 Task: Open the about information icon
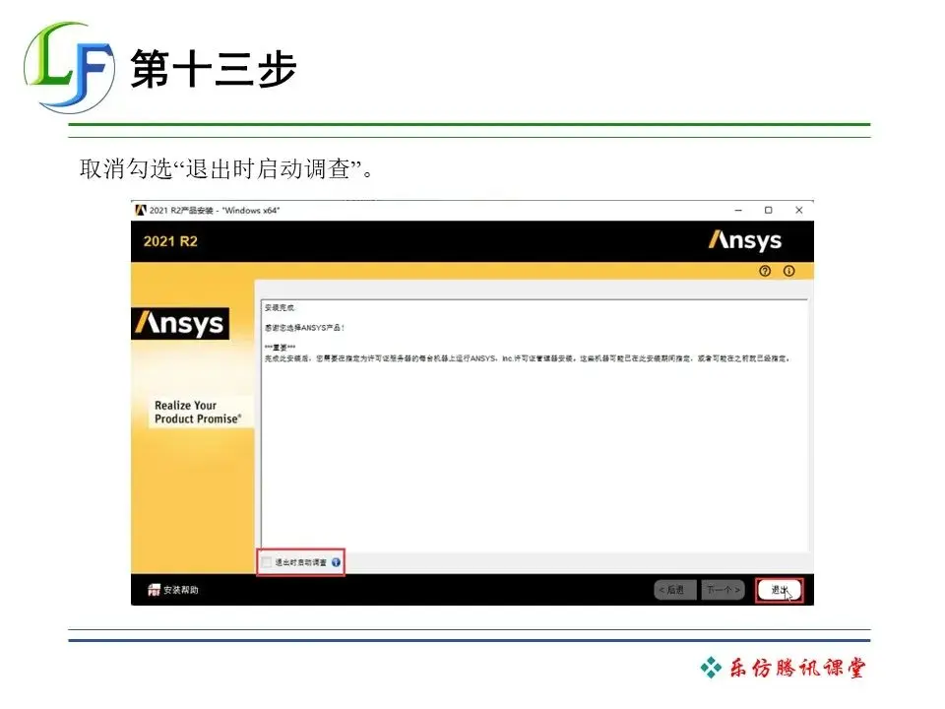pyautogui.click(x=788, y=272)
